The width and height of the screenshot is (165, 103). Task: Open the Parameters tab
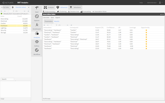pos(48,21)
